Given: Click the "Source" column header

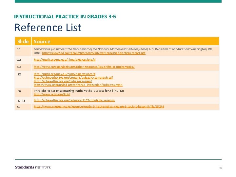Looking at the screenshot, I should point(125,41).
